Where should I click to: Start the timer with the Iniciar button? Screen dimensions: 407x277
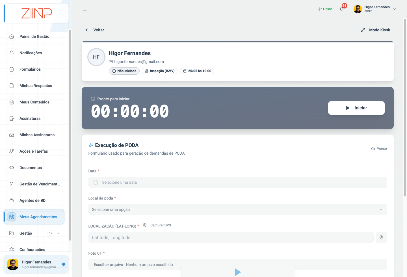pos(356,108)
